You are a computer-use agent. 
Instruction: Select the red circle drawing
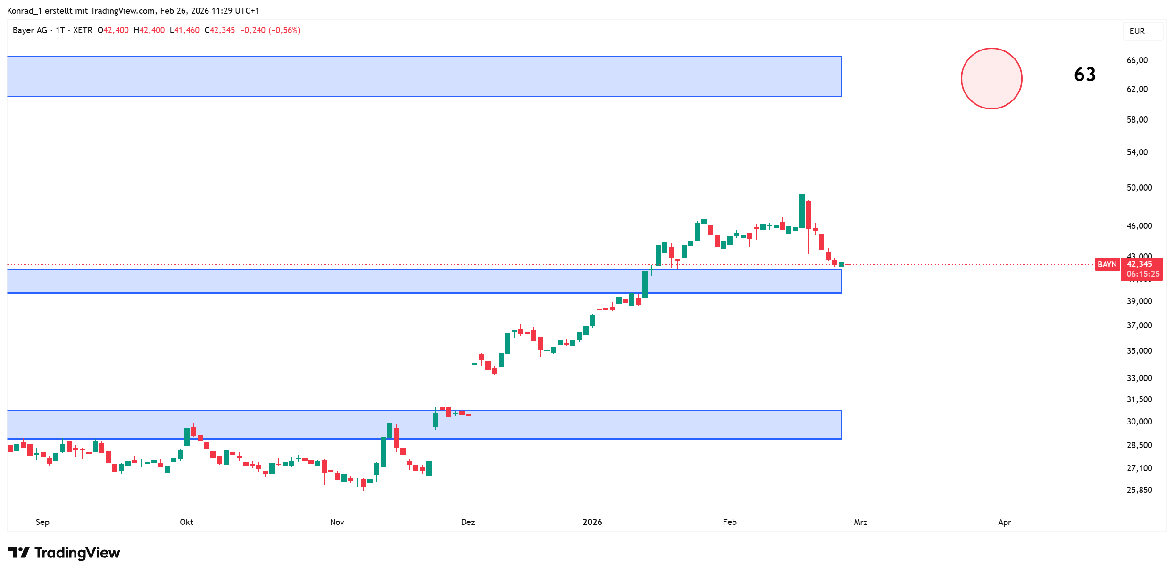[991, 79]
